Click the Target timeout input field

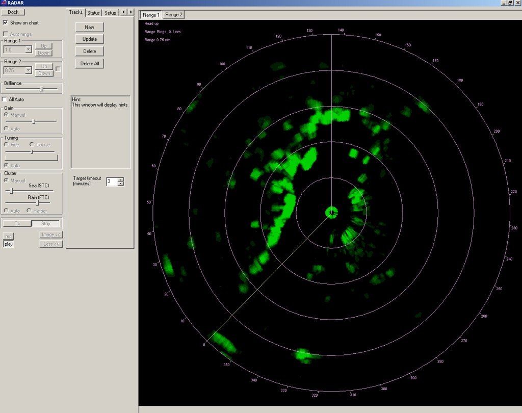tap(112, 182)
